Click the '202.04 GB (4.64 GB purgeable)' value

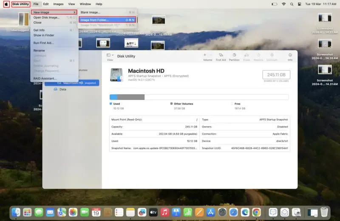coord(178,134)
